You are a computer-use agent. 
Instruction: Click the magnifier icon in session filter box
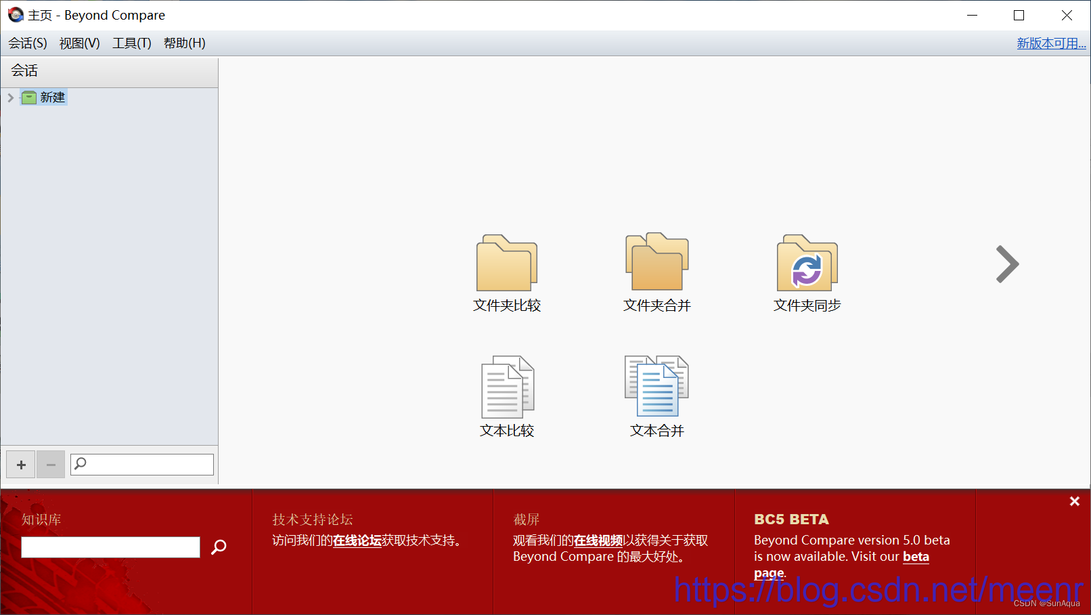(x=81, y=464)
